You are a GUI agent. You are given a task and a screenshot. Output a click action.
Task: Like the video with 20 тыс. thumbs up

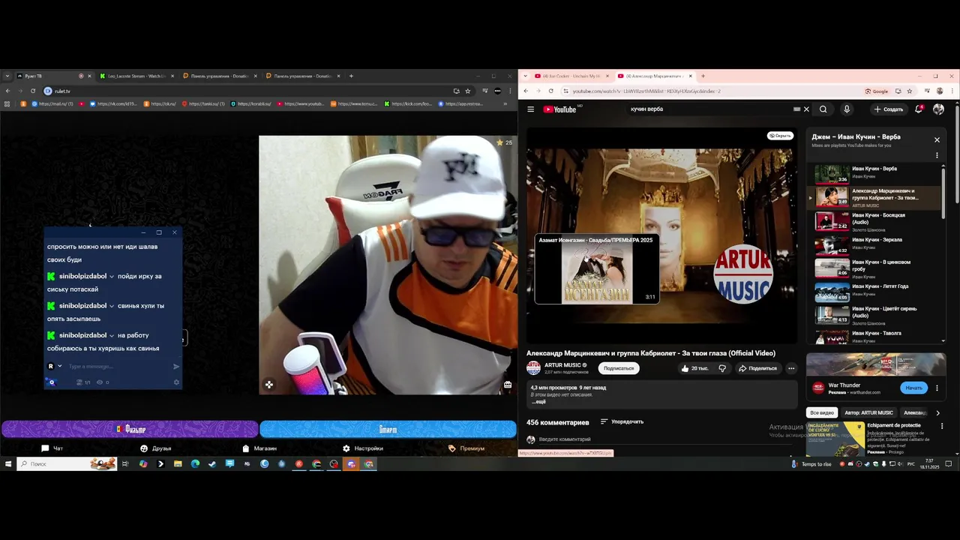click(x=695, y=368)
